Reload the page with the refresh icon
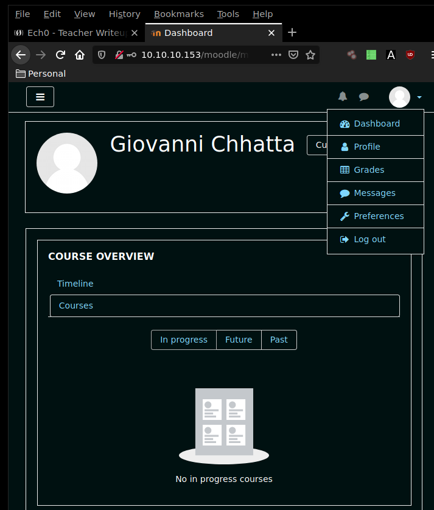Viewport: 434px width, 510px height. (x=60, y=55)
